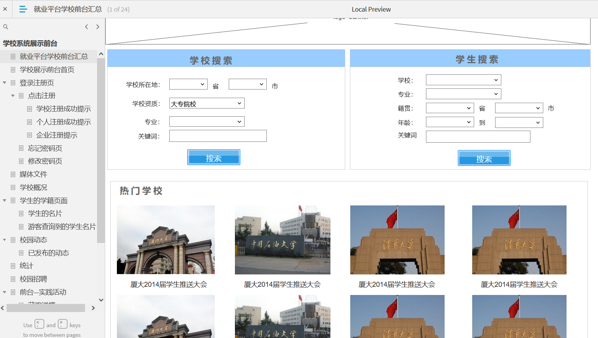Open the 籍贯 city dropdown
Image resolution: width=598 pixels, height=338 pixels.
(x=519, y=108)
